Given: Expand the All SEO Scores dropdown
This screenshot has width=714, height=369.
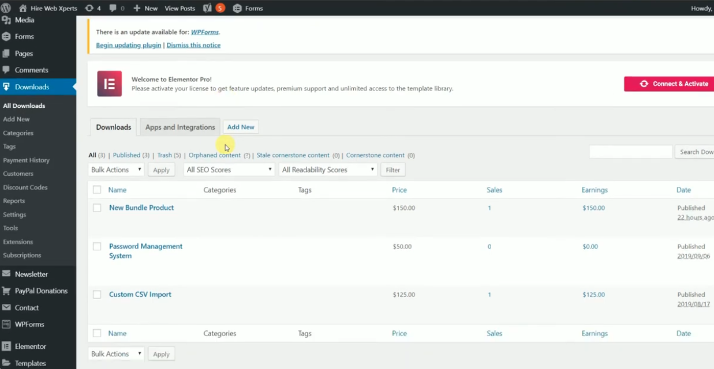Looking at the screenshot, I should [229, 170].
